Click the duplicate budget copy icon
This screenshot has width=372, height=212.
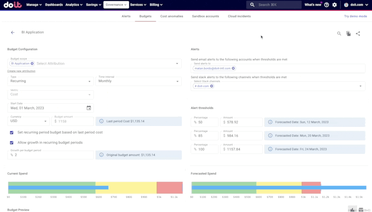[348, 33]
